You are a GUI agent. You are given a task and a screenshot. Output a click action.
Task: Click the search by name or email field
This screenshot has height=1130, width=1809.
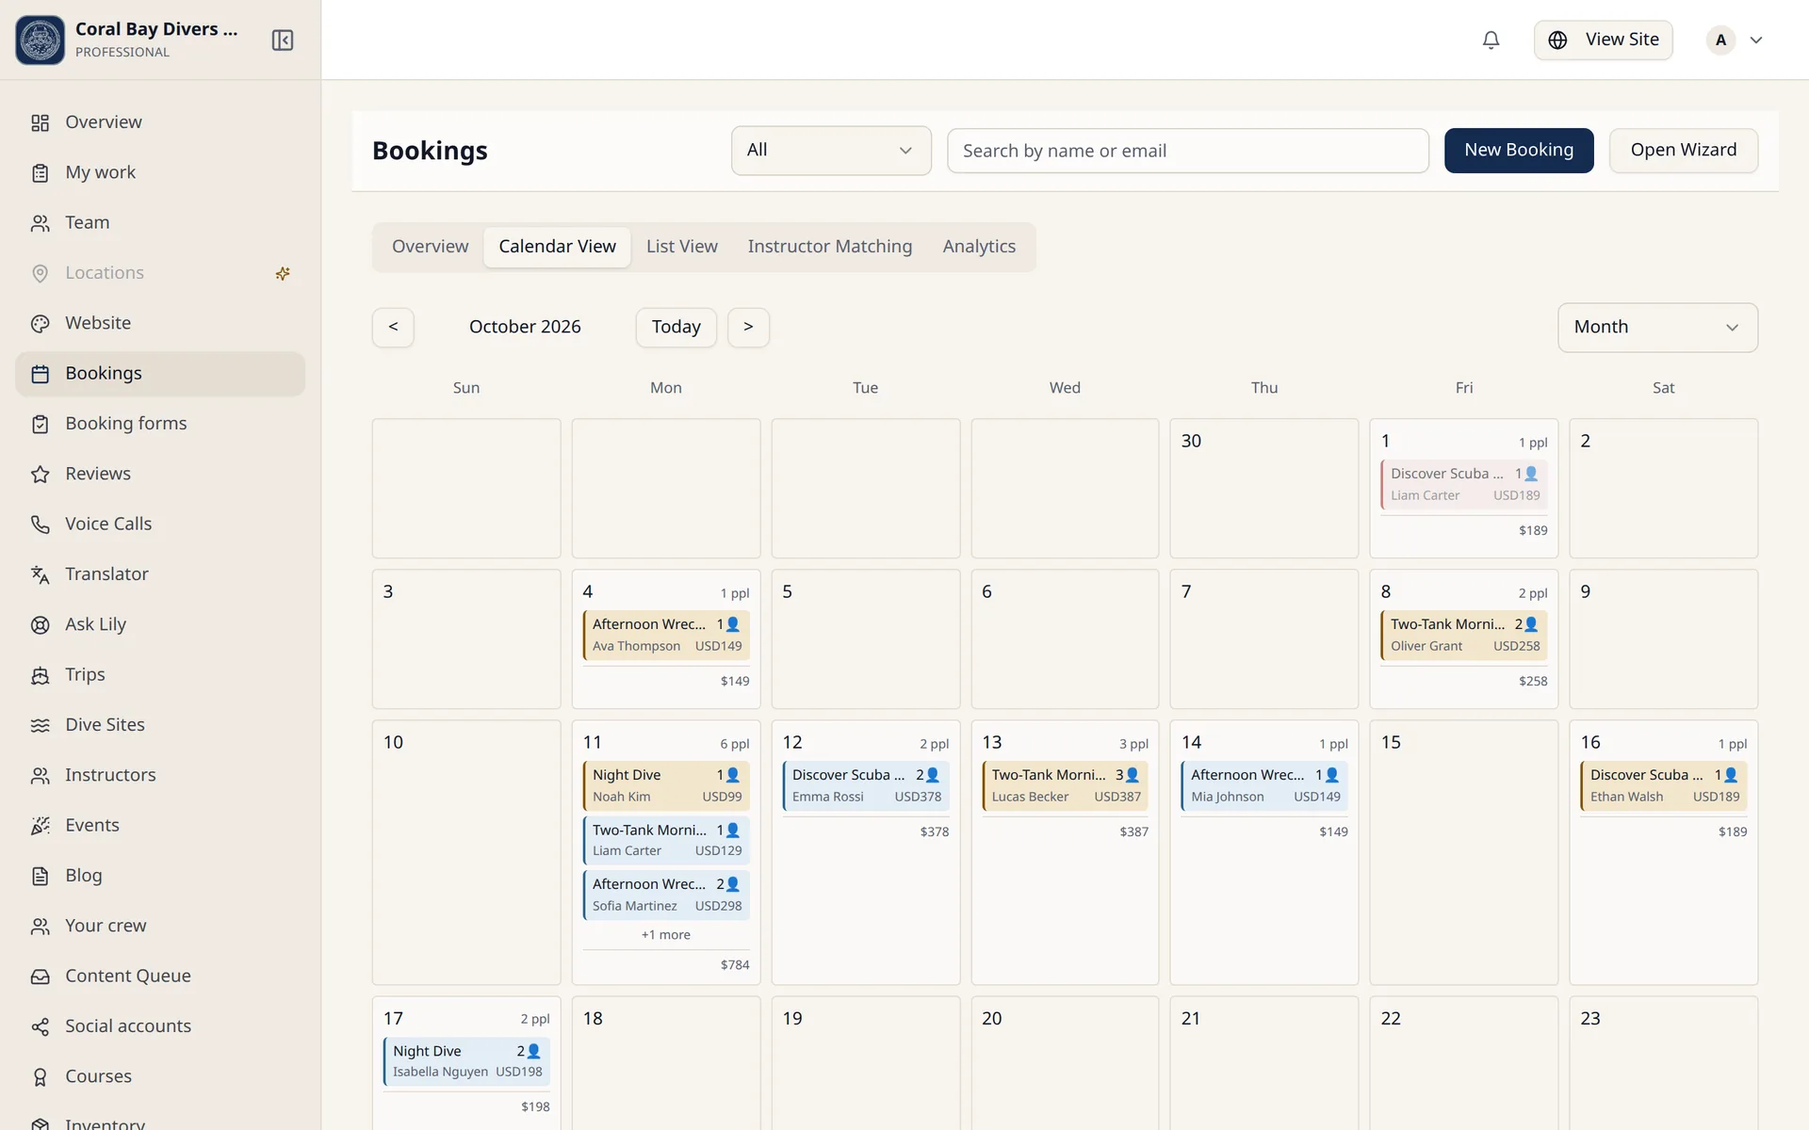[x=1187, y=151]
